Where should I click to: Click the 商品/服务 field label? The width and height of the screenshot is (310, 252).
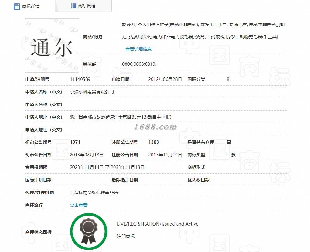coord(93,37)
